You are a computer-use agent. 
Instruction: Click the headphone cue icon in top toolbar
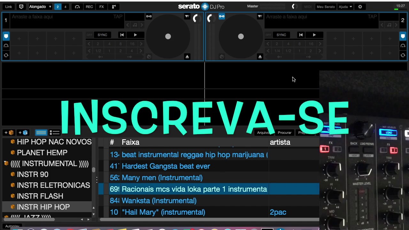pos(77,6)
